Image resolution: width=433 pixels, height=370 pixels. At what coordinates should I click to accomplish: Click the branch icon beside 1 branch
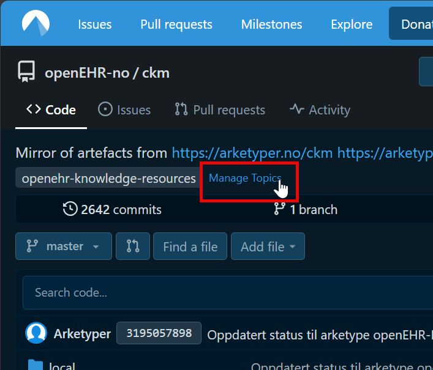pyautogui.click(x=279, y=209)
